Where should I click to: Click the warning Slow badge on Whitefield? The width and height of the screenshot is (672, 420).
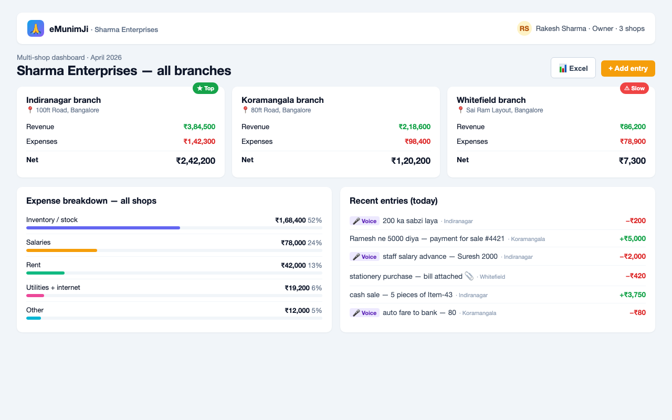[634, 88]
